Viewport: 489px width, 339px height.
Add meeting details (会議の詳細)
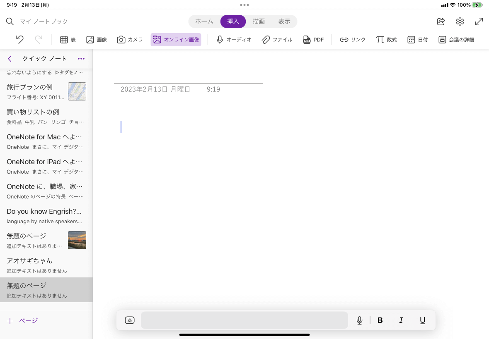pos(456,40)
